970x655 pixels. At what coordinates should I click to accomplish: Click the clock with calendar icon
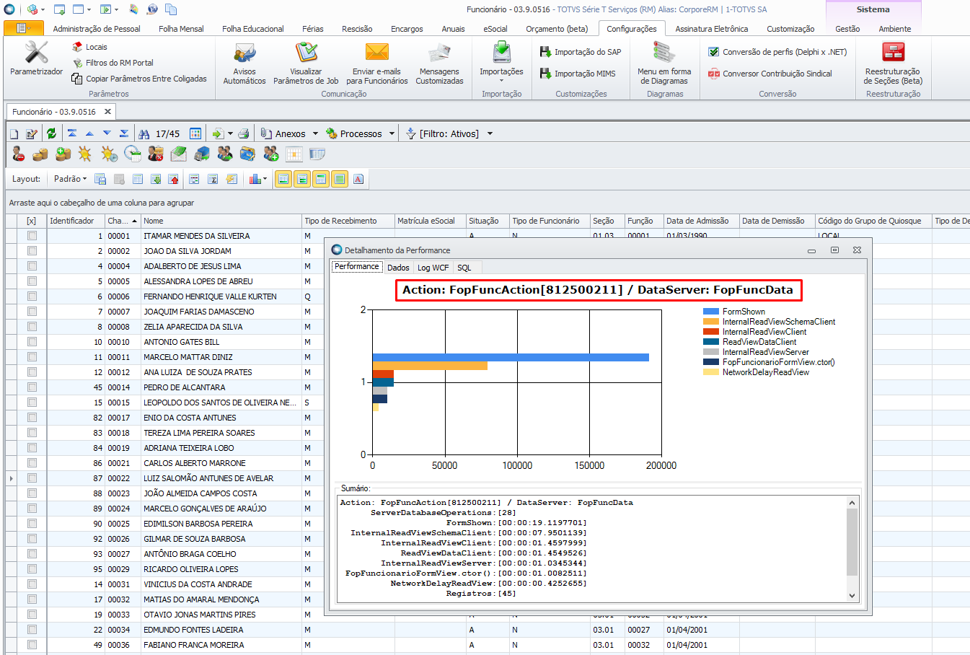tap(132, 154)
